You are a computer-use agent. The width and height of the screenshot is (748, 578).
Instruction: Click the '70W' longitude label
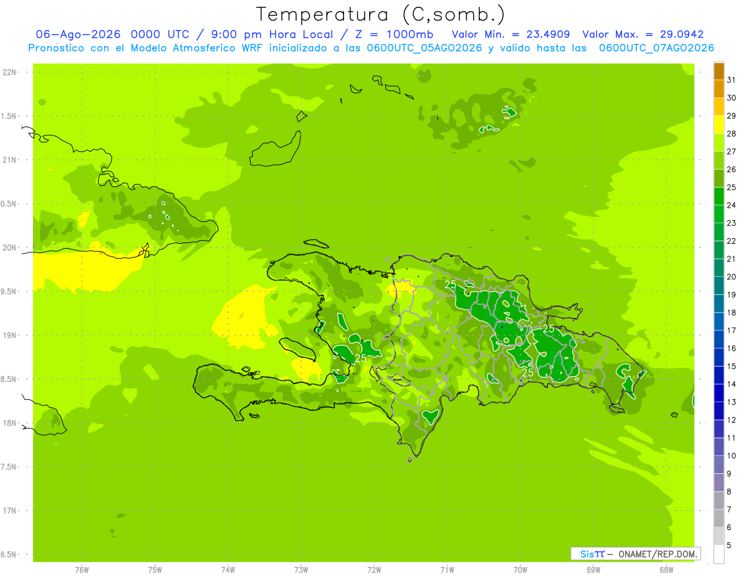[520, 570]
